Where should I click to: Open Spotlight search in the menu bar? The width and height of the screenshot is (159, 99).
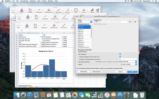[x=153, y=1]
